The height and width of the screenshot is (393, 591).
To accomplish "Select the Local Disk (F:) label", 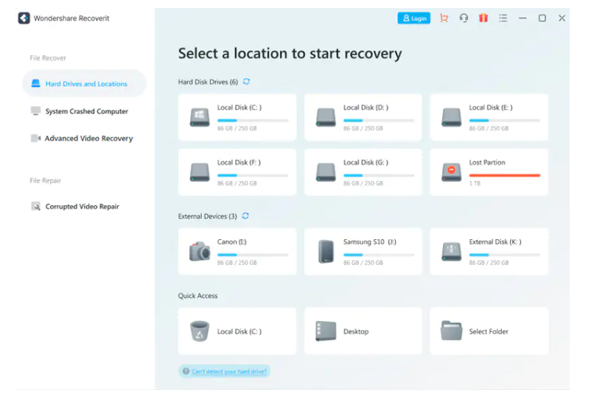I will click(x=239, y=162).
